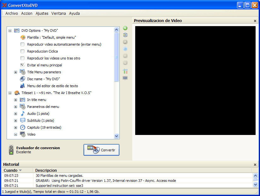
Task: Close the Historial panel
Action: pos(255,165)
